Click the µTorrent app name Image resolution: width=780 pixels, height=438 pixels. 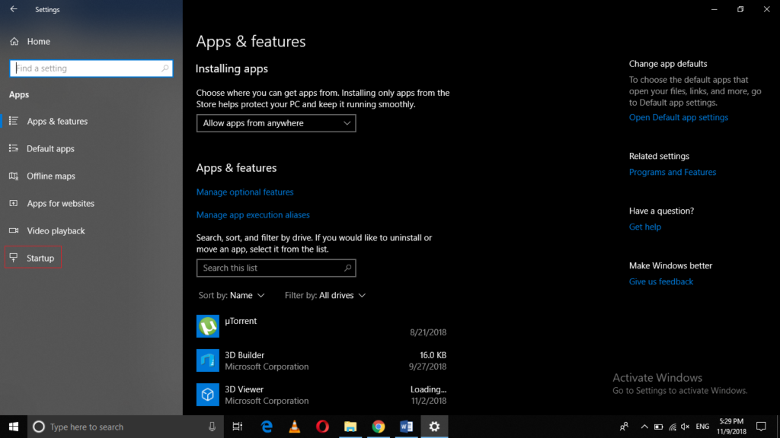(x=241, y=322)
